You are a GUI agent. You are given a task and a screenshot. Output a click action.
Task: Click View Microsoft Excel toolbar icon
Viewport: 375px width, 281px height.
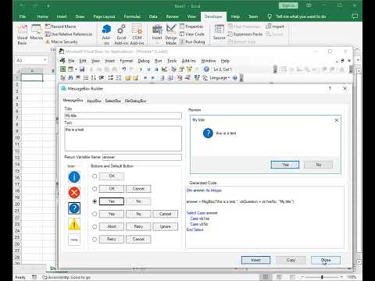63,69
